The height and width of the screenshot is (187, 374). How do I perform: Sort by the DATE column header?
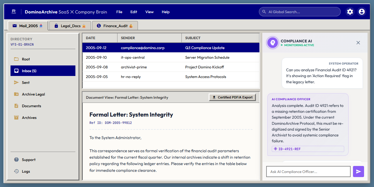tap(100, 38)
